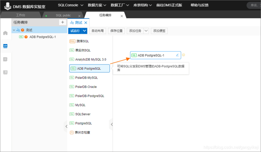Screen dimensions: 261x152
Task: Click the search field in top bar
Action: pos(254,5)
